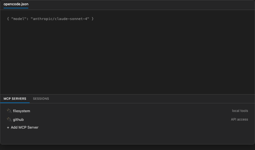The image size is (255, 150).
Task: Click the "local tools" description label
Action: coord(240,111)
